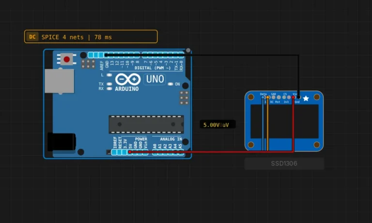Click the 'SPICE 4 nets | 78 ms' status text
372x223 pixels.
coord(77,37)
